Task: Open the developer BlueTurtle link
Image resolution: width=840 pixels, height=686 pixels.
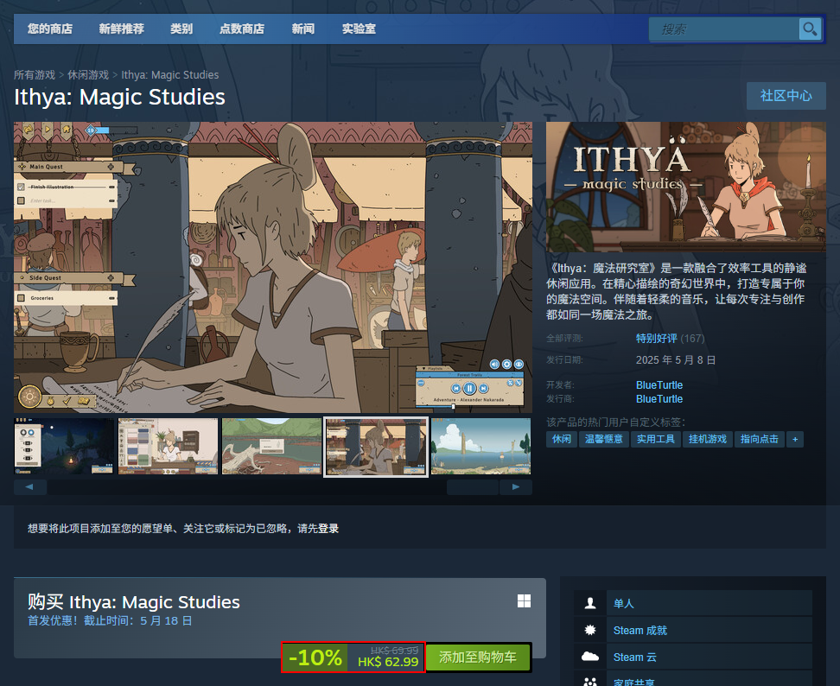Action: coord(659,385)
